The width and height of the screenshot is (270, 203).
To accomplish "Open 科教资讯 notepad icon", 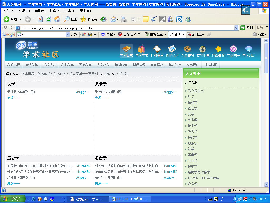I will 157,51.
